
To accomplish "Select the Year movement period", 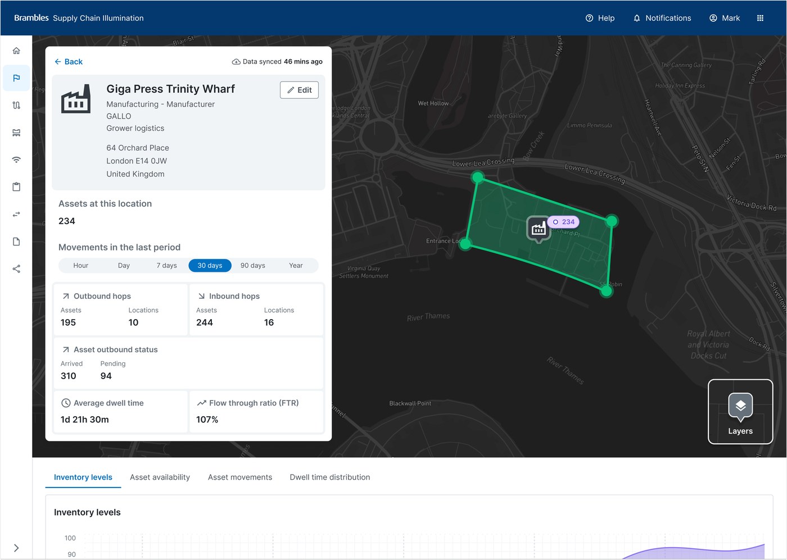I will [x=296, y=266].
